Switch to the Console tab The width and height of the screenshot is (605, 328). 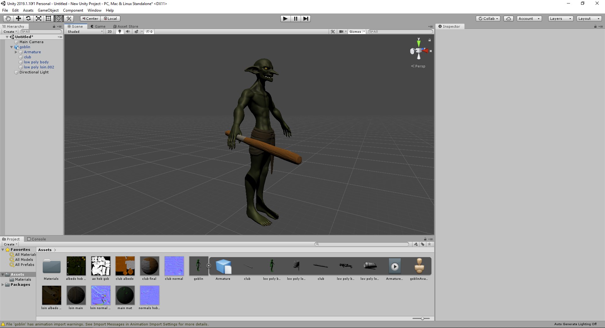[37, 239]
